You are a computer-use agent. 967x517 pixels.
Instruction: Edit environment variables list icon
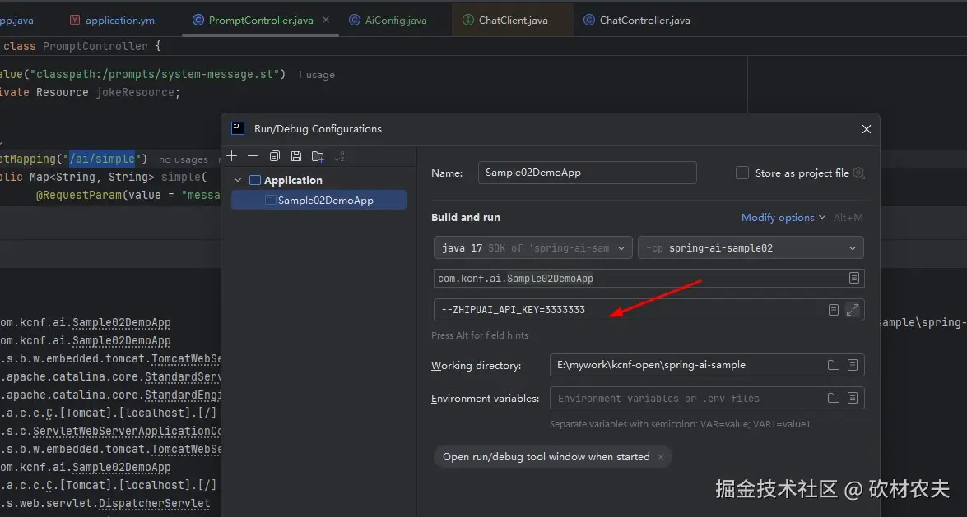pos(853,398)
